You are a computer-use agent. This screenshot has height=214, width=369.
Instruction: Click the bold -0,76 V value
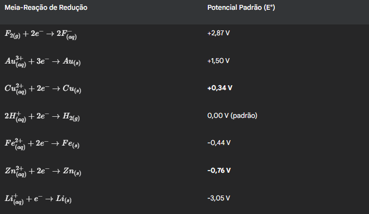pyautogui.click(x=219, y=171)
